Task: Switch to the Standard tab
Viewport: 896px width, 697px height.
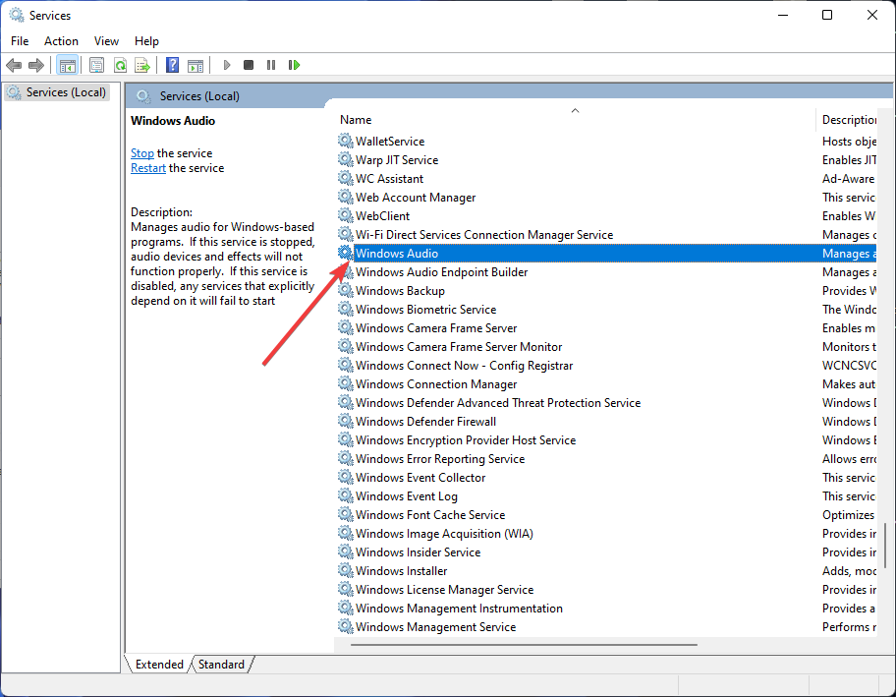Action: tap(221, 665)
